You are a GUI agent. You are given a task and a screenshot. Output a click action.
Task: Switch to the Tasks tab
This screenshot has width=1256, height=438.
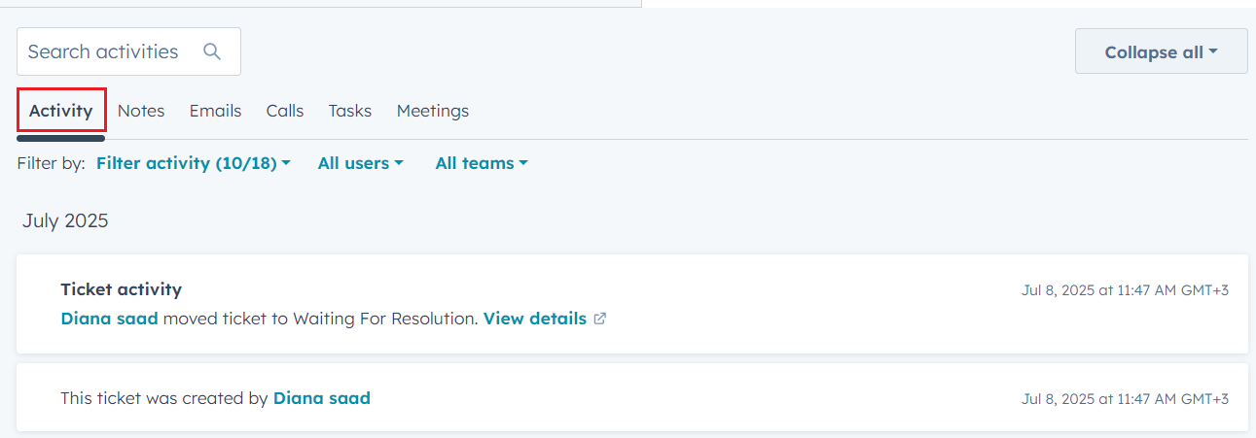tap(350, 111)
